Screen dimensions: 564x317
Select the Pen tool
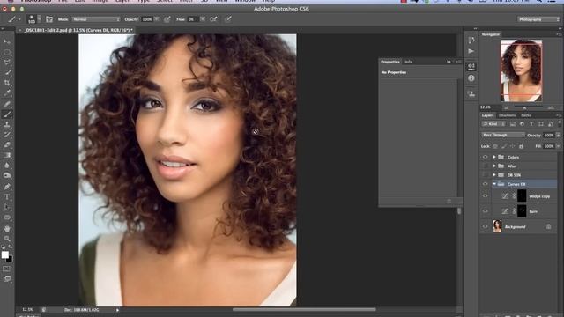coord(7,187)
